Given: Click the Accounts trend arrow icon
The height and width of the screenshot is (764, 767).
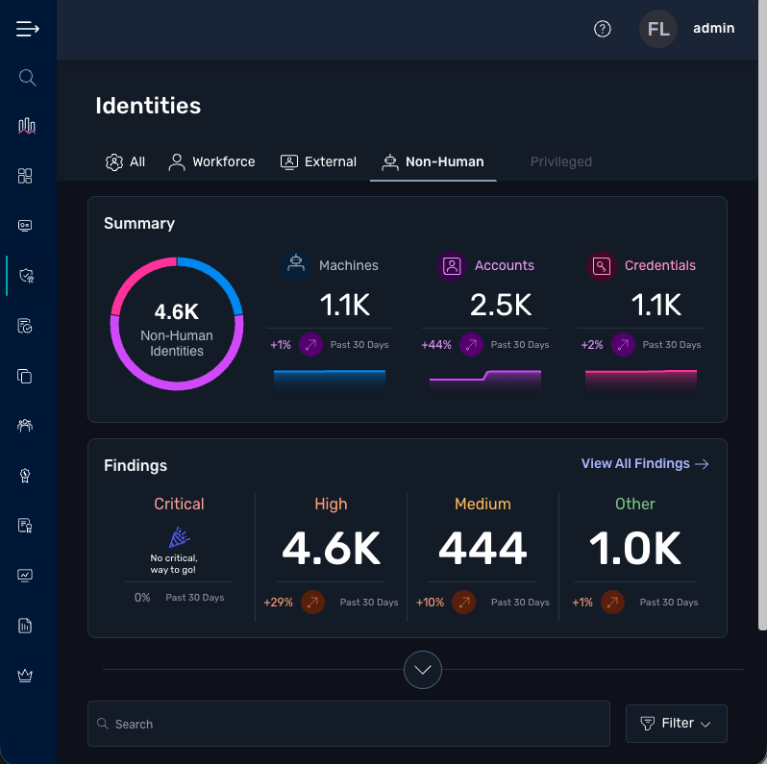Looking at the screenshot, I should (x=471, y=345).
